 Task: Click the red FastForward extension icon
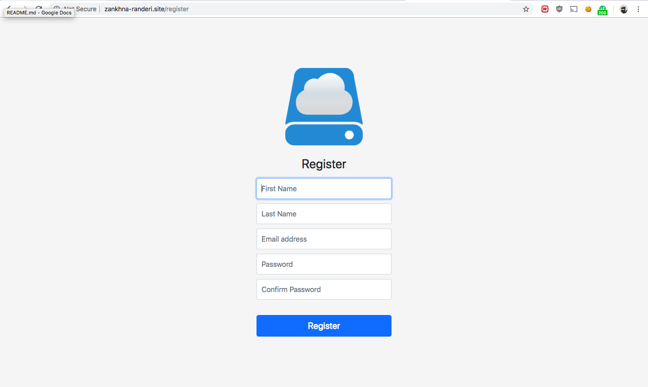545,9
